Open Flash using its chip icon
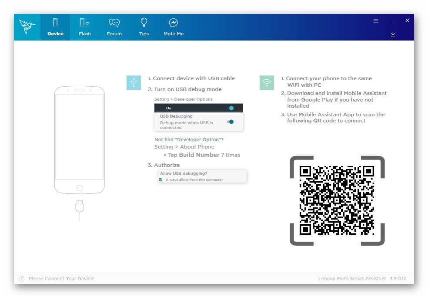Viewport: 428px width, 298px height. click(x=84, y=22)
